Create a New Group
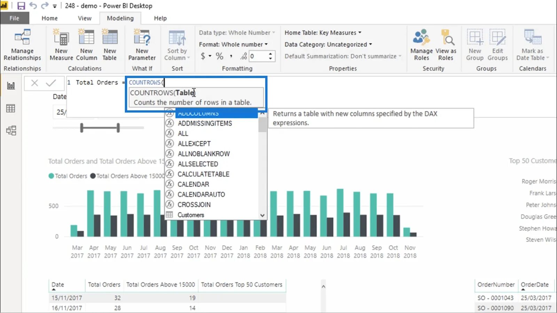 (475, 45)
